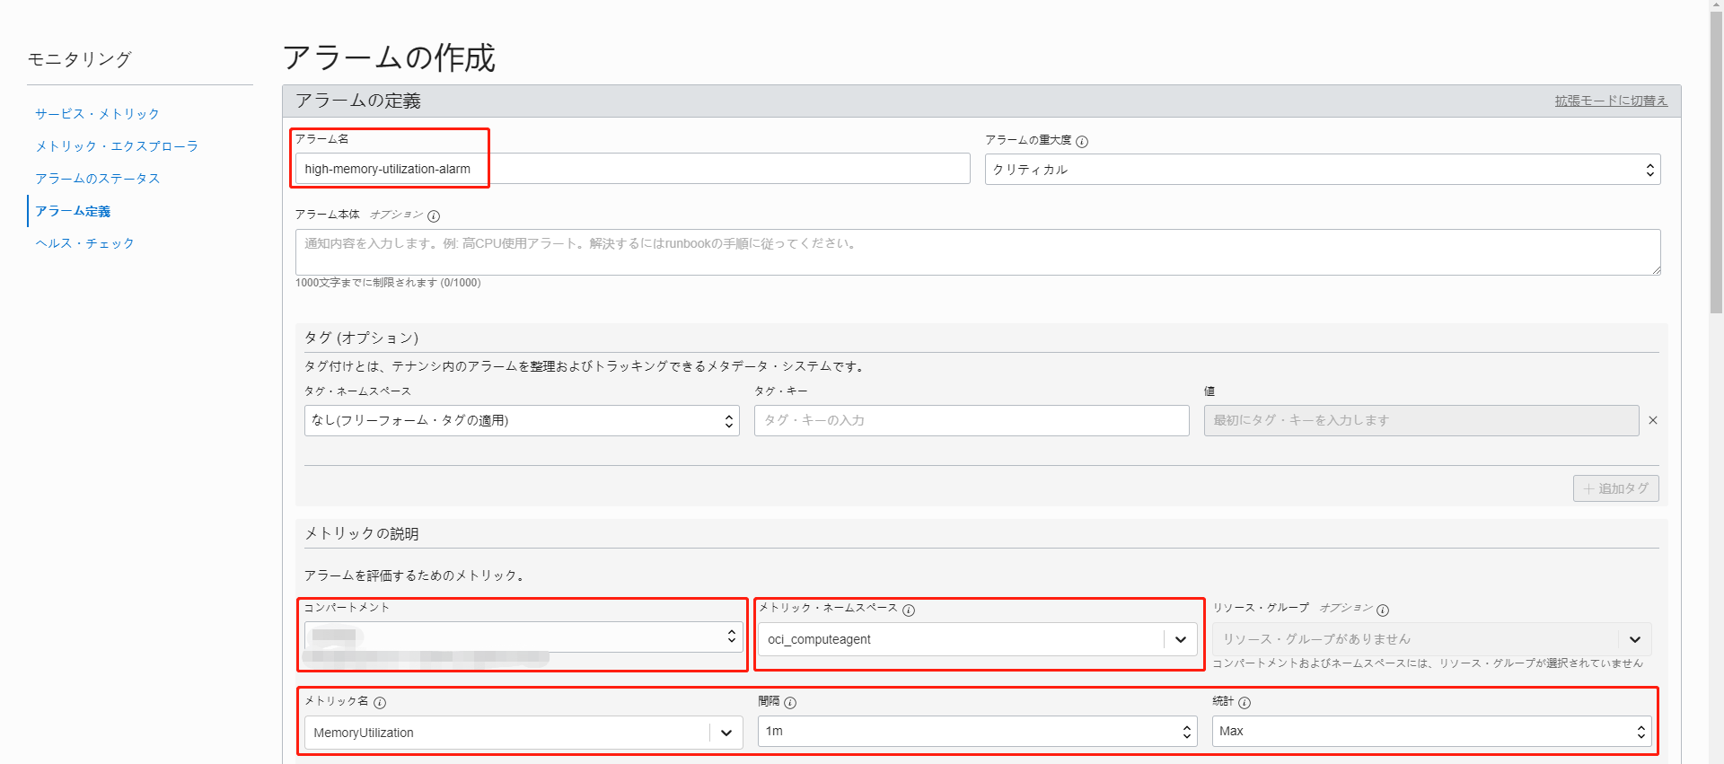This screenshot has height=764, width=1724.
Task: Click info icon next to 間隔 label
Action: pyautogui.click(x=790, y=703)
